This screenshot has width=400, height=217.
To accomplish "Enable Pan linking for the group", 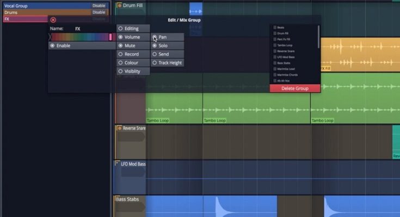I will coord(155,37).
